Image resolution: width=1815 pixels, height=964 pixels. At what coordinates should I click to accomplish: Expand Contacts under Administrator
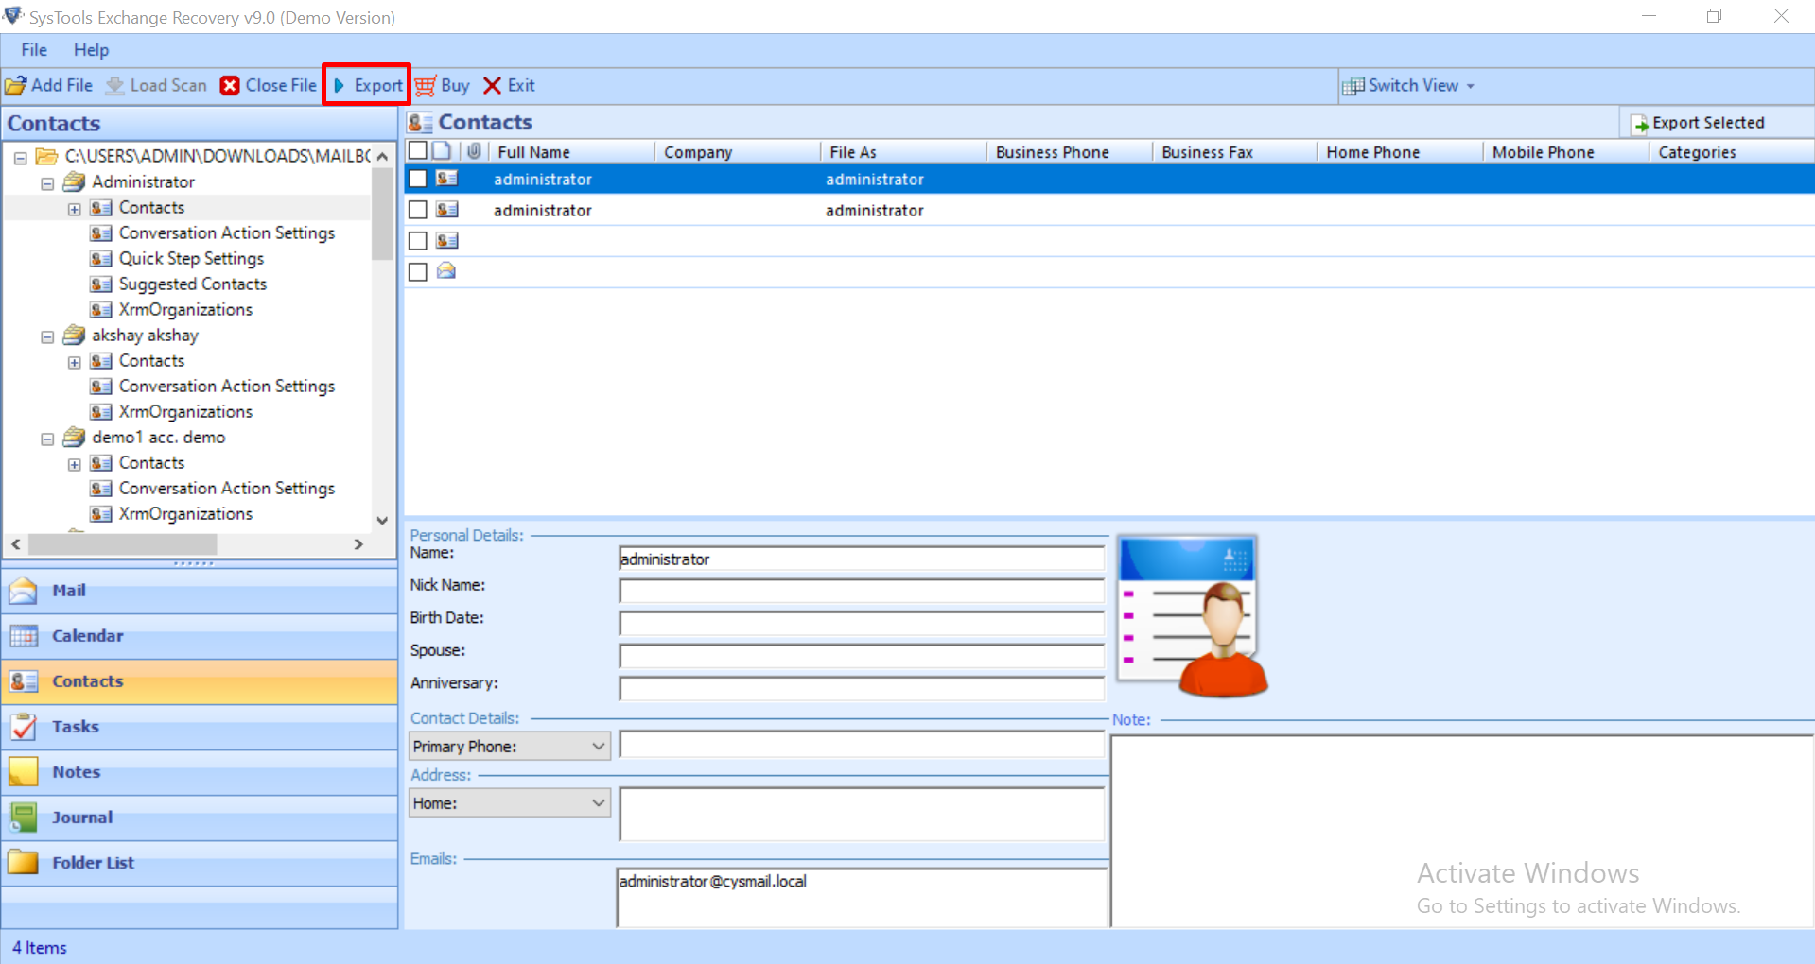(75, 209)
